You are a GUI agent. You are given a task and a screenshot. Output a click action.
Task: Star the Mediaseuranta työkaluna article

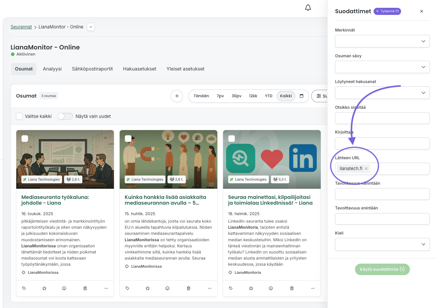pyautogui.click(x=44, y=288)
